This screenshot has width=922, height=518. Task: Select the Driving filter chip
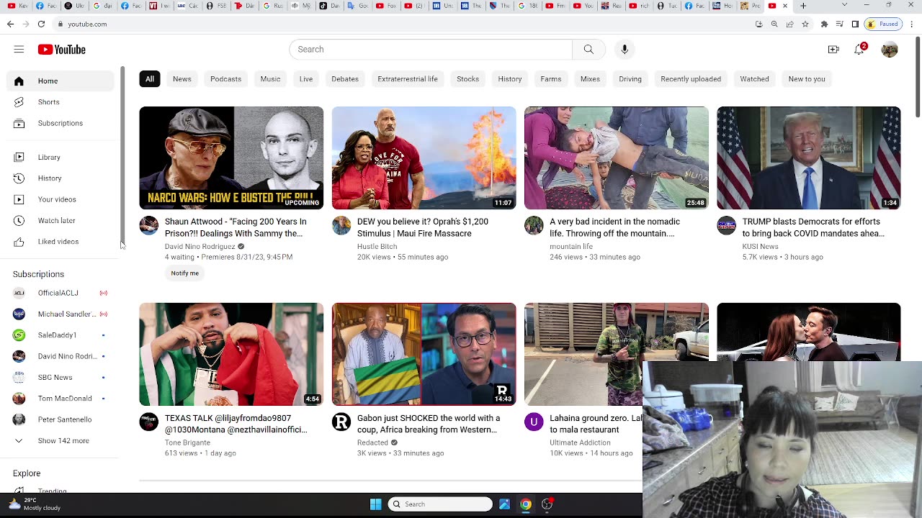pyautogui.click(x=630, y=79)
